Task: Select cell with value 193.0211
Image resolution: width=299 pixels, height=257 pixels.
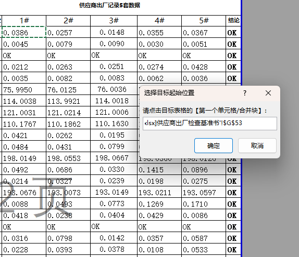Action: 159,192
